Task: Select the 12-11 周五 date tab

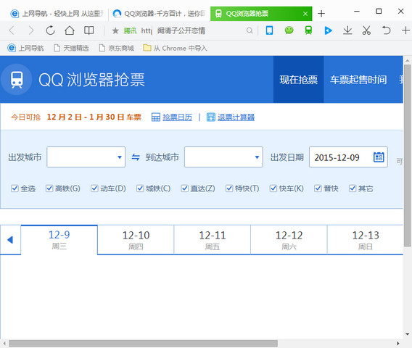Action: pos(213,240)
